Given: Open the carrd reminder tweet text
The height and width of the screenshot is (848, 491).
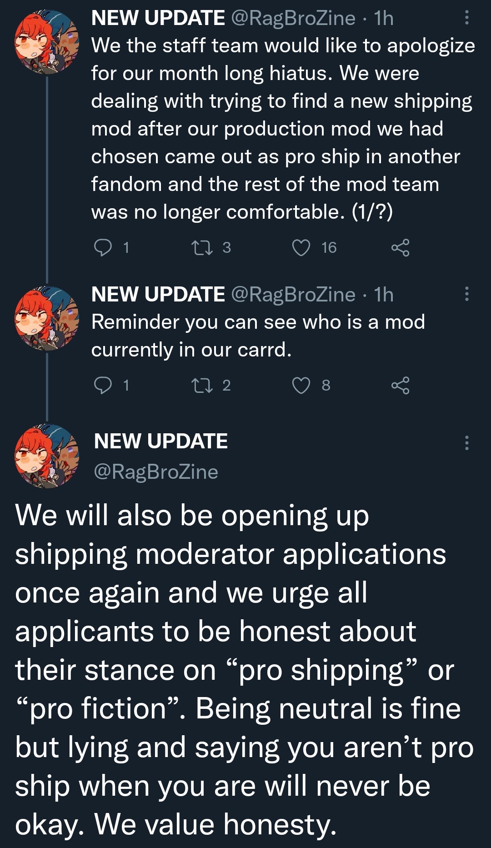Looking at the screenshot, I should click(258, 336).
